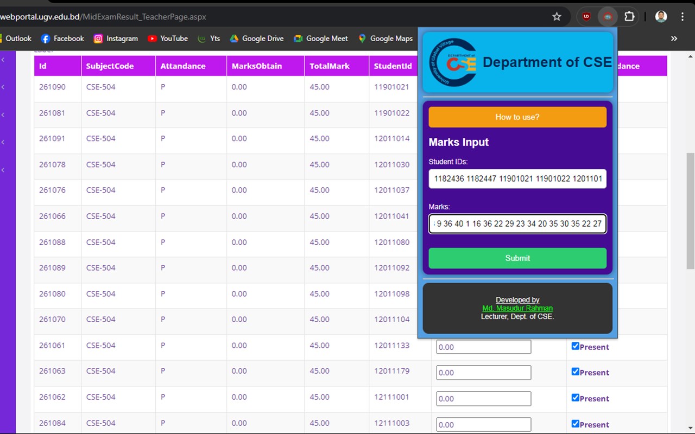Click the address bar URL
The width and height of the screenshot is (695, 434).
(103, 17)
